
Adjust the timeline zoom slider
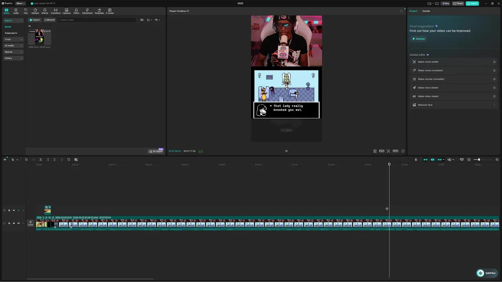(479, 159)
